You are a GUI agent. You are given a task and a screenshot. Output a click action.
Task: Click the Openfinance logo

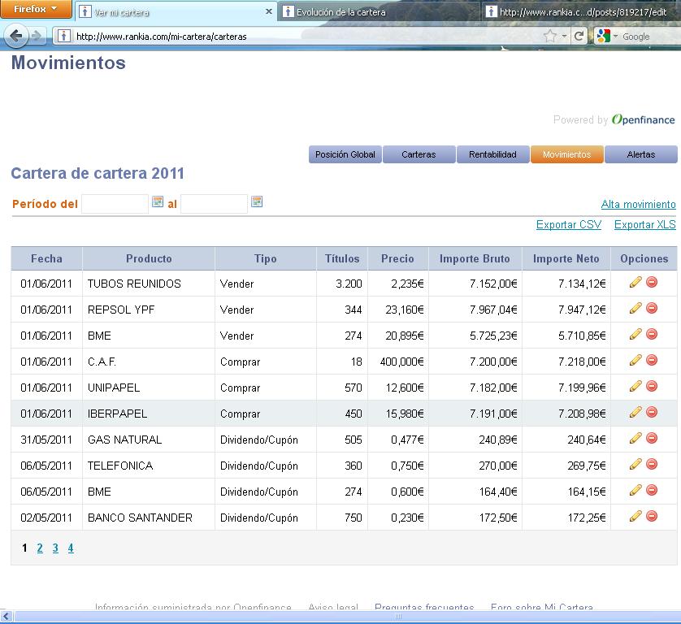[644, 119]
